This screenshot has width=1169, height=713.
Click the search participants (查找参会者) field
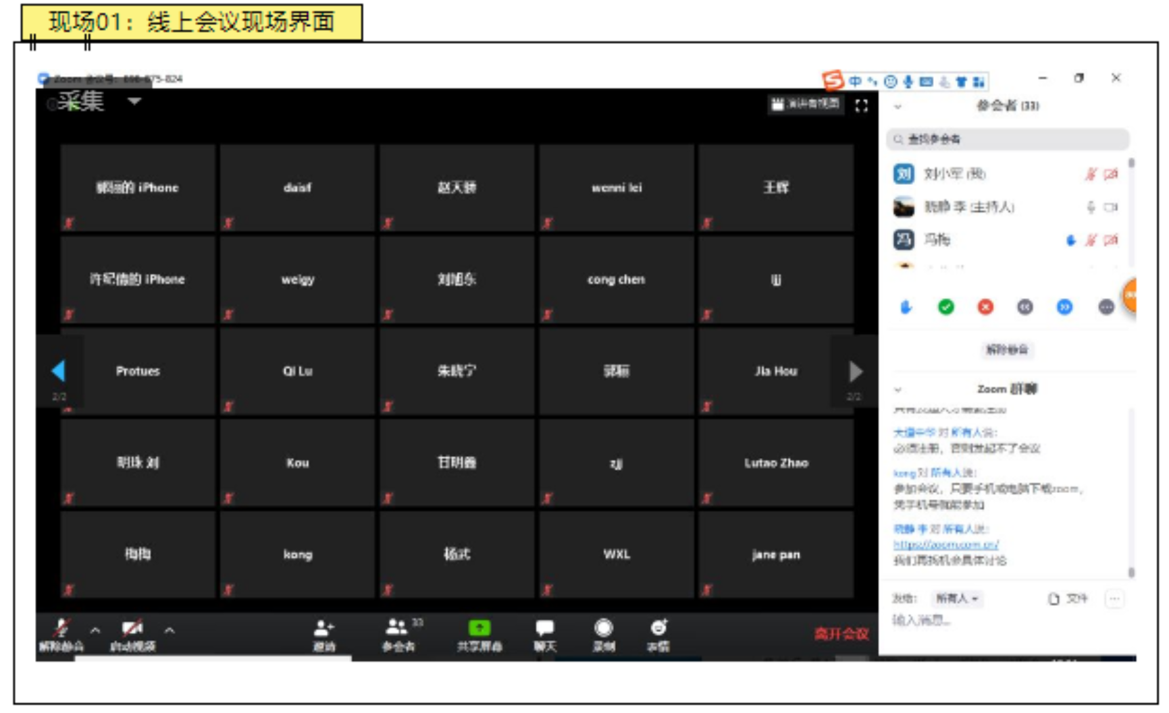(x=1007, y=140)
